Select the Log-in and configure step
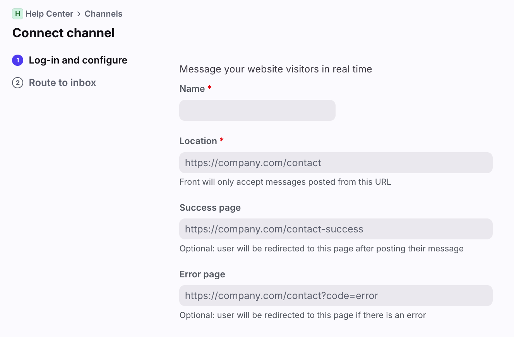514x337 pixels. coord(78,60)
